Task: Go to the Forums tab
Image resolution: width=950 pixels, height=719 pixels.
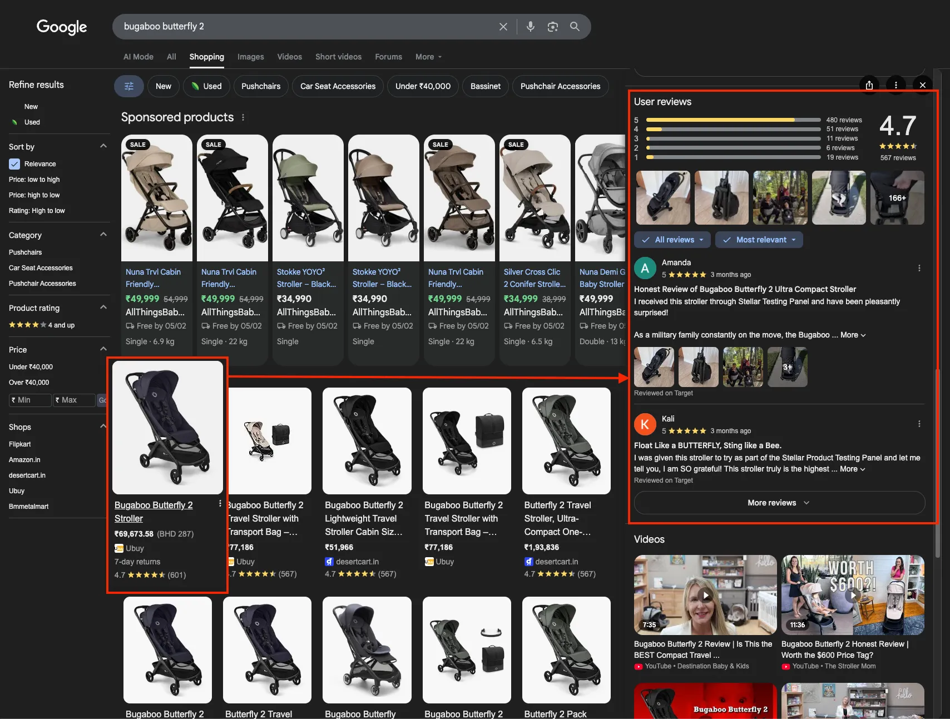Action: click(388, 57)
